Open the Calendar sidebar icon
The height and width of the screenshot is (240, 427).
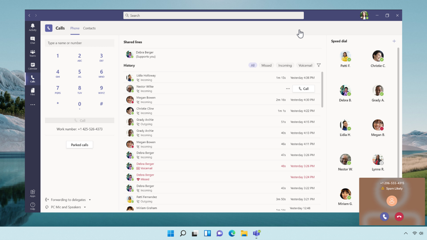pos(32,66)
